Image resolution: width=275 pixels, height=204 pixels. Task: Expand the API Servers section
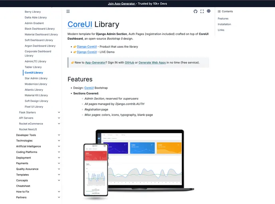[x=59, y=118]
